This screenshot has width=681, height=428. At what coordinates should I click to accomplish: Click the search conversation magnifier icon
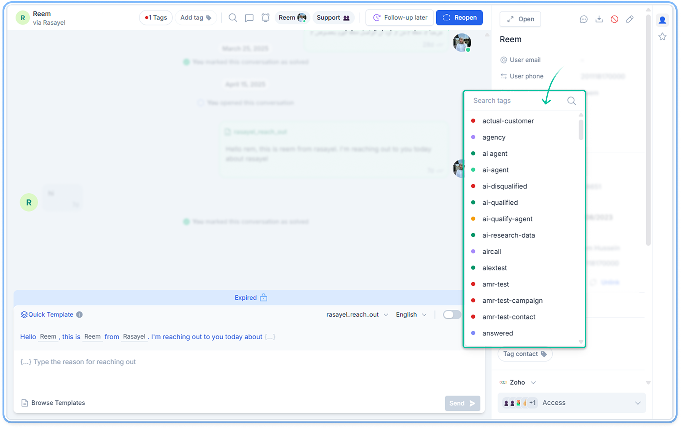(x=233, y=18)
